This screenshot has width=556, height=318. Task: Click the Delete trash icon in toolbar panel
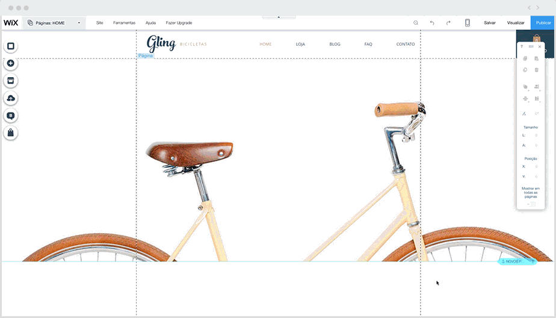(x=537, y=70)
